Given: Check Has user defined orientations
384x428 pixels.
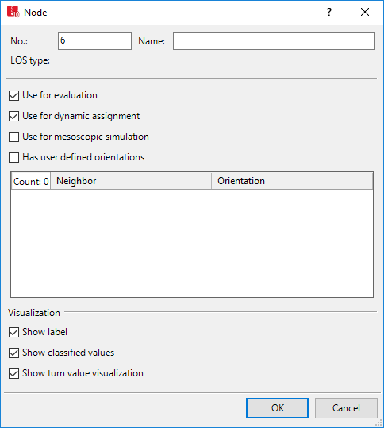Looking at the screenshot, I should click(x=14, y=157).
